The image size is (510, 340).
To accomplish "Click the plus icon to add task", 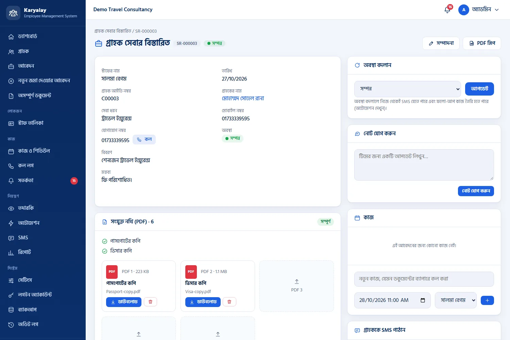I will [487, 300].
